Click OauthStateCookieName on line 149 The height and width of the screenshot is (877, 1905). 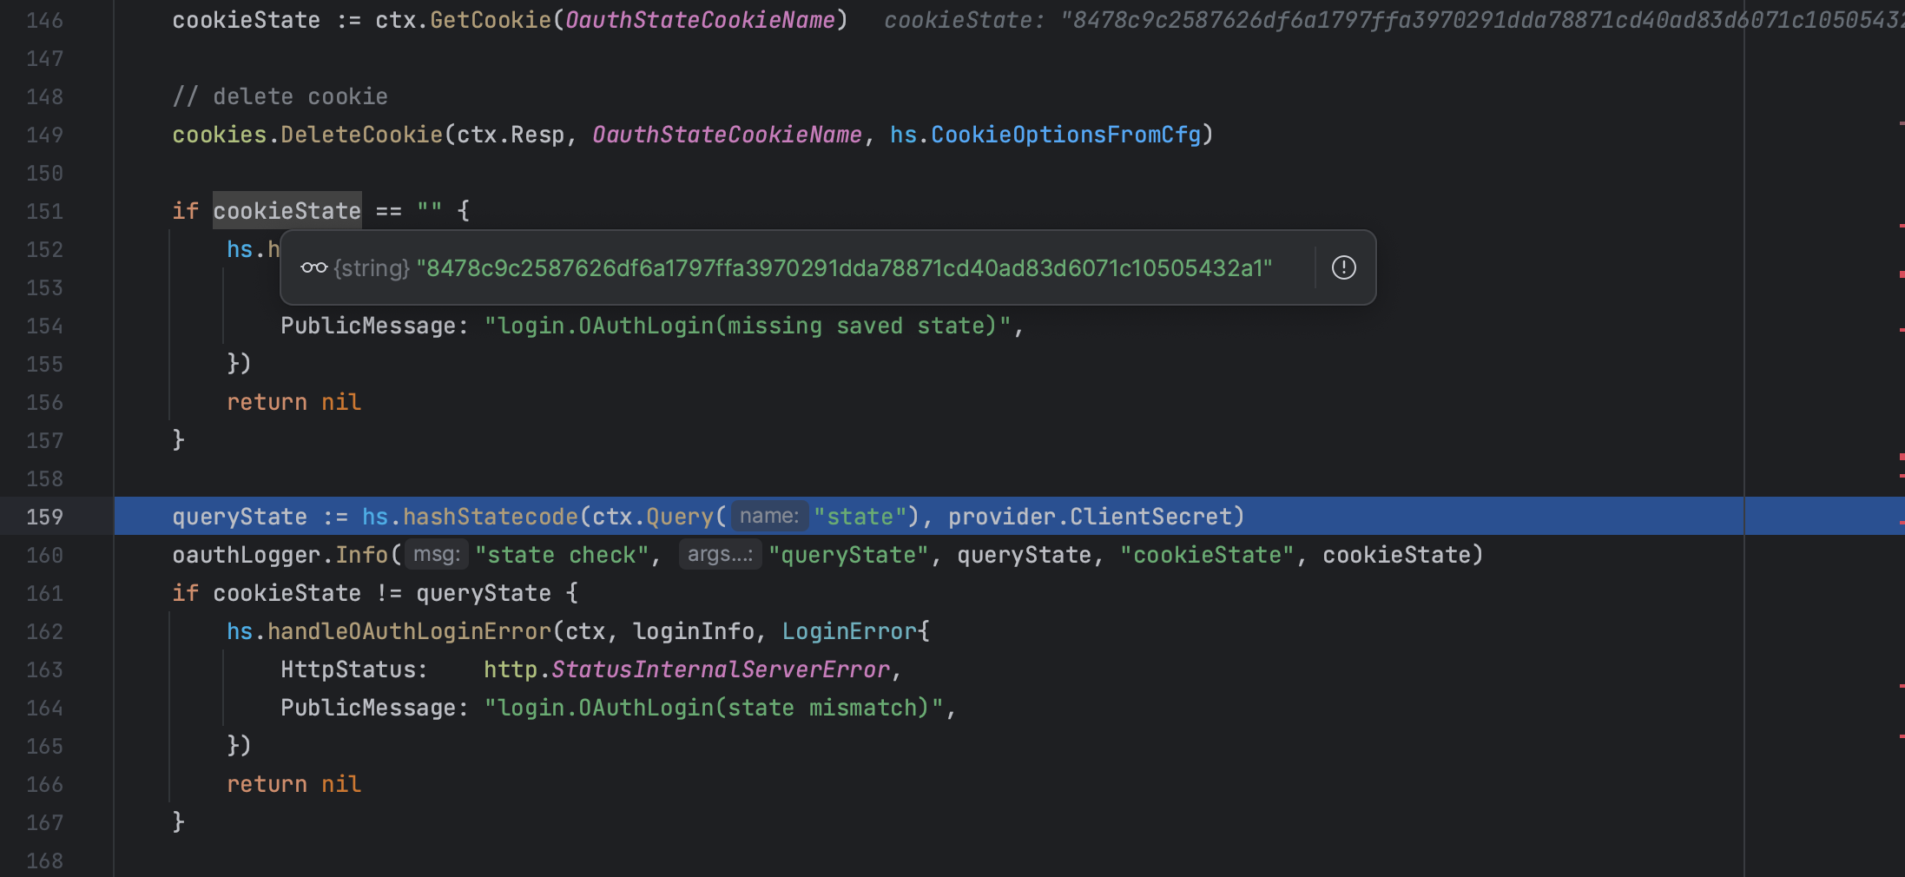[x=726, y=135]
